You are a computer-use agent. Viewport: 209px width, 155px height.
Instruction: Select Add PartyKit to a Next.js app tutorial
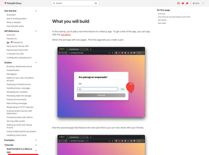point(19,150)
